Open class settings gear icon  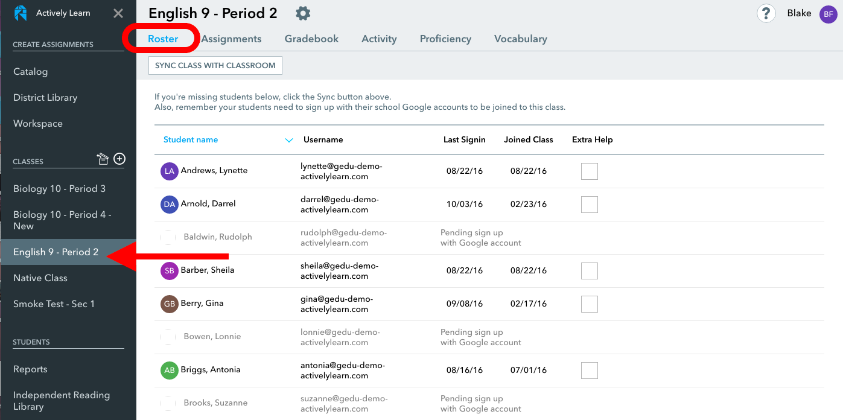[303, 13]
